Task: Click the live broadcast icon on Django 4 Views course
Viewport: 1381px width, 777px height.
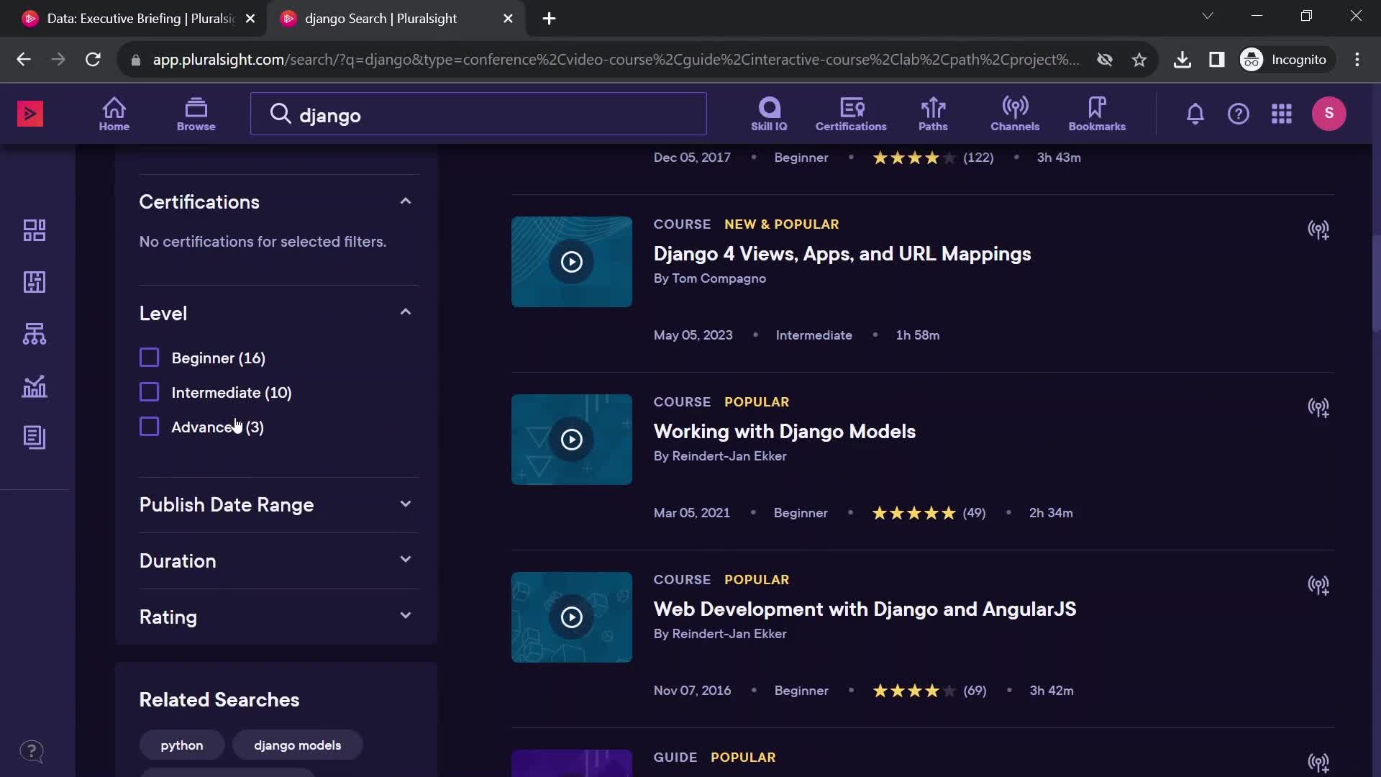Action: (1319, 230)
